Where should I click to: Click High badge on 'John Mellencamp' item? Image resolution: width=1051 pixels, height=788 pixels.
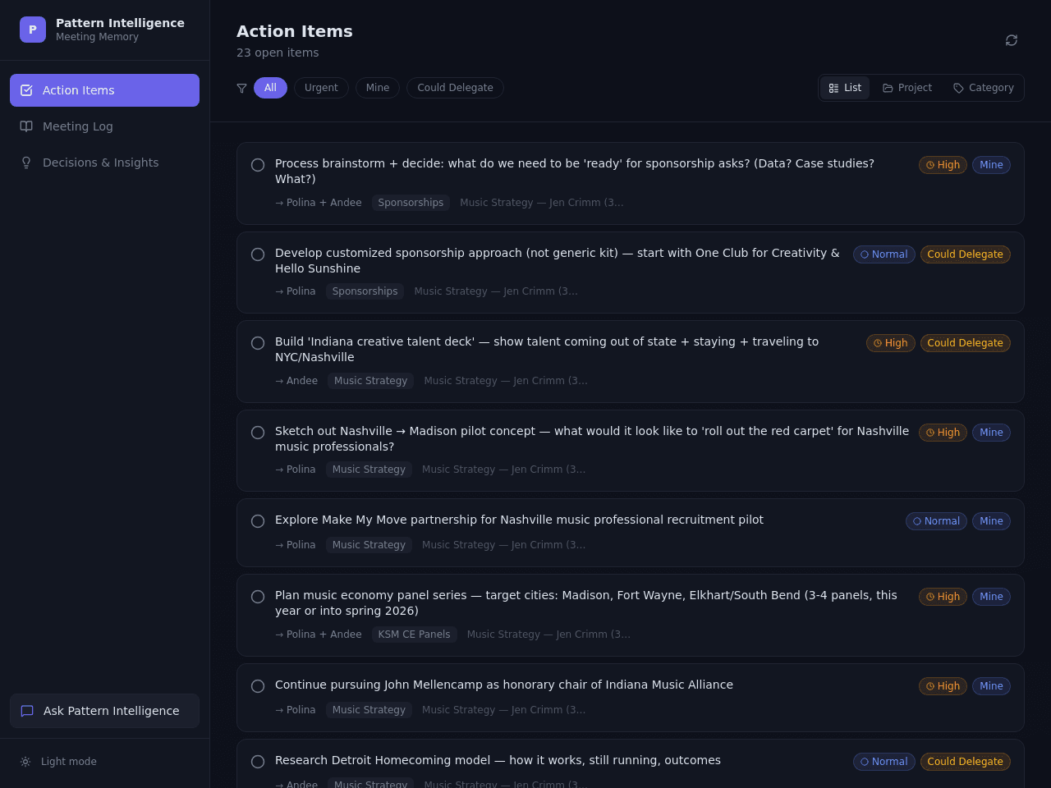tap(943, 686)
